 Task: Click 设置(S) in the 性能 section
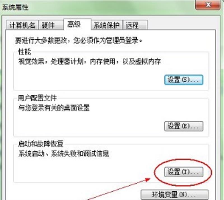[x=184, y=80]
